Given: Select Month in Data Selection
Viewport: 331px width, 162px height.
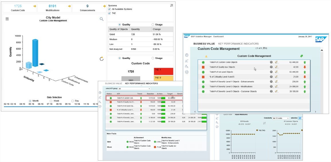Looking at the screenshot, I should pyautogui.click(x=30, y=101).
